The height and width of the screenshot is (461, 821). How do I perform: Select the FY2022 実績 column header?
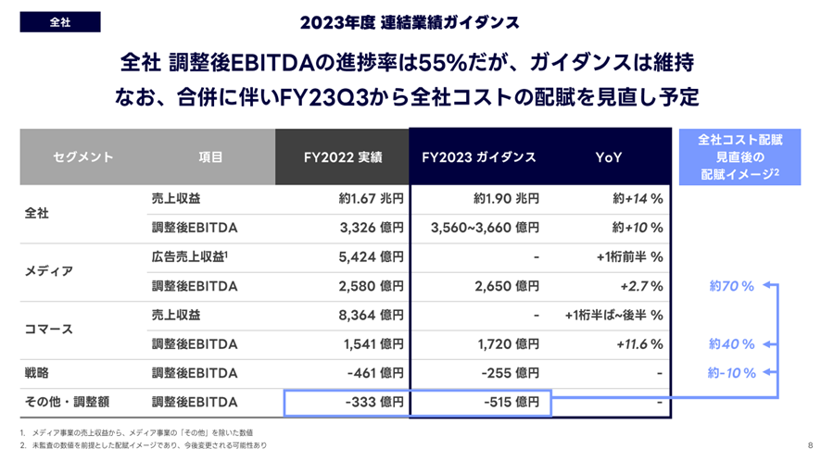point(342,157)
